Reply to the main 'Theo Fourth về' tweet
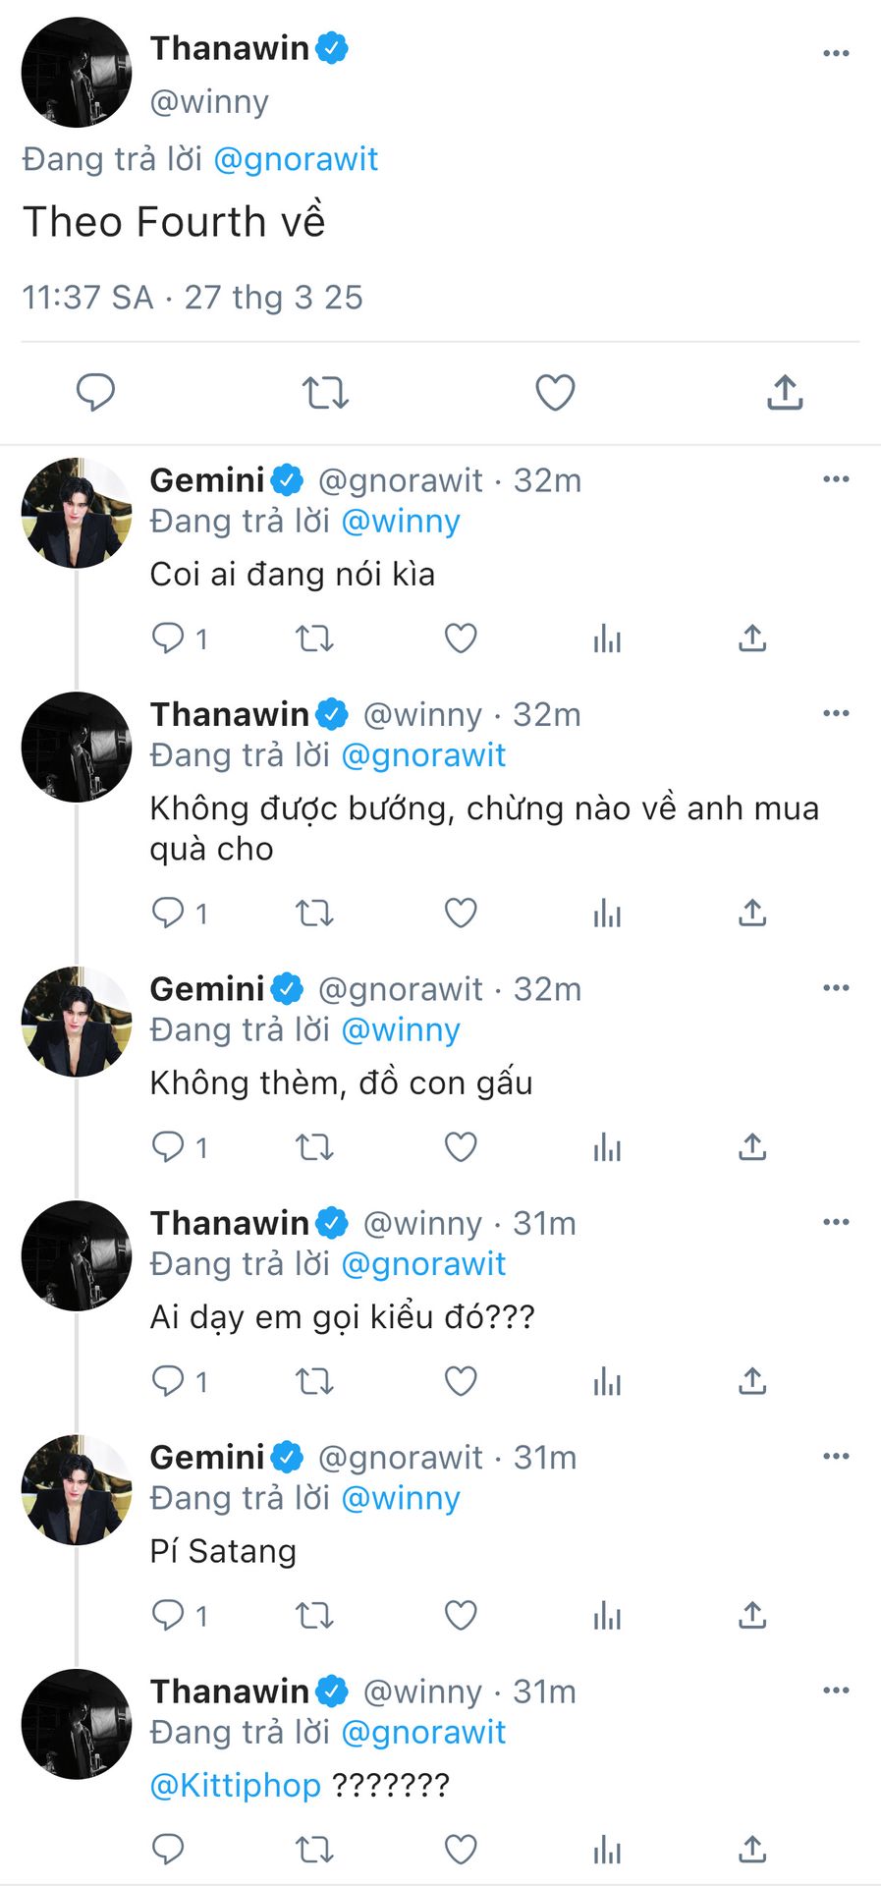The image size is (881, 1886). 95,393
